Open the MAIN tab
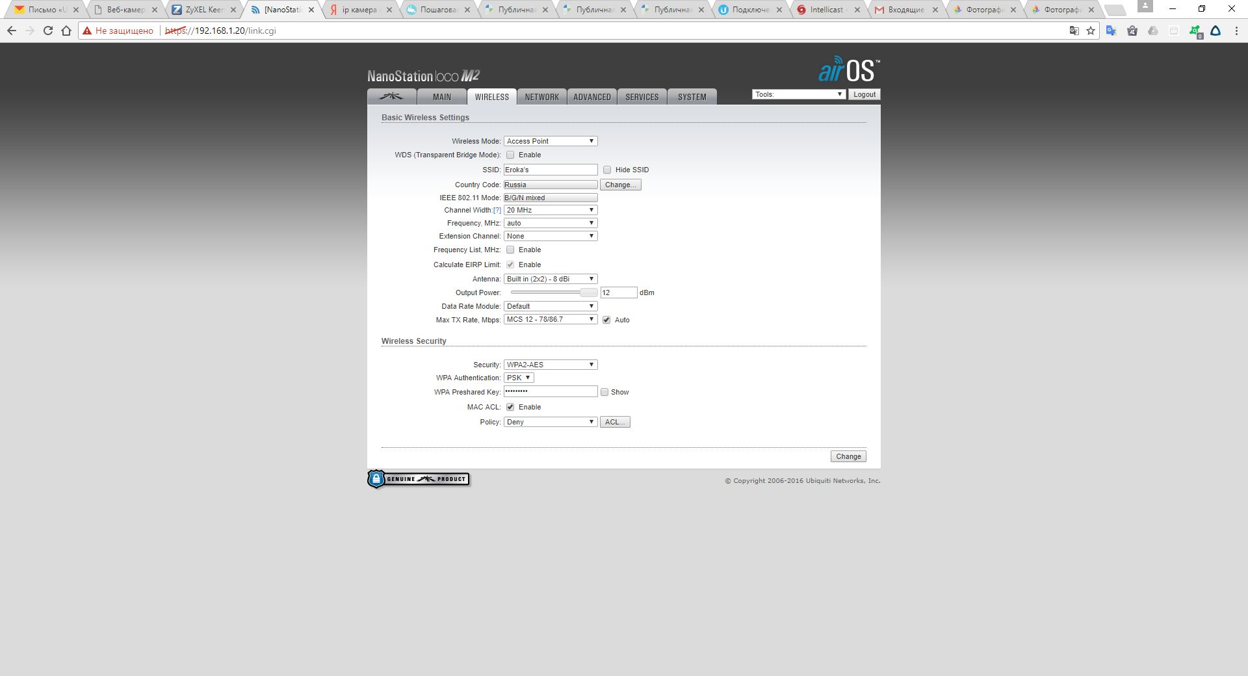 442,97
